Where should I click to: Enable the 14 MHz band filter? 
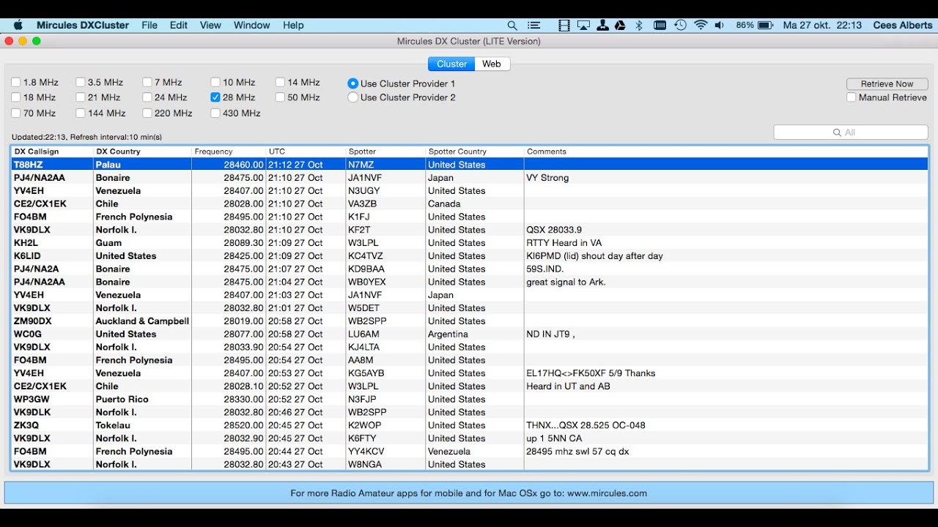click(281, 83)
